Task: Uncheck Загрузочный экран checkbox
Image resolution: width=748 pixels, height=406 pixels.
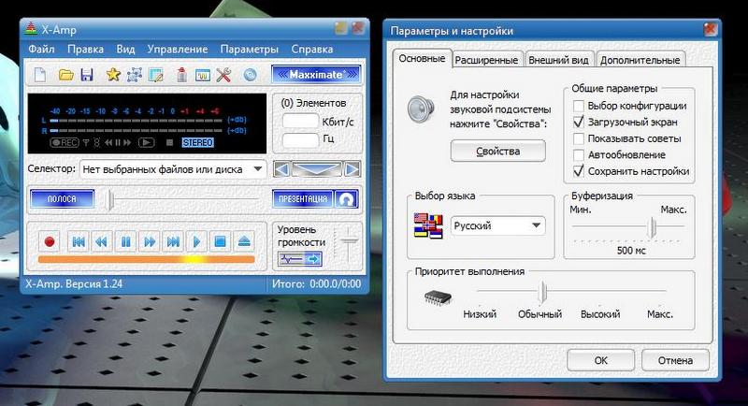Action: pos(579,123)
